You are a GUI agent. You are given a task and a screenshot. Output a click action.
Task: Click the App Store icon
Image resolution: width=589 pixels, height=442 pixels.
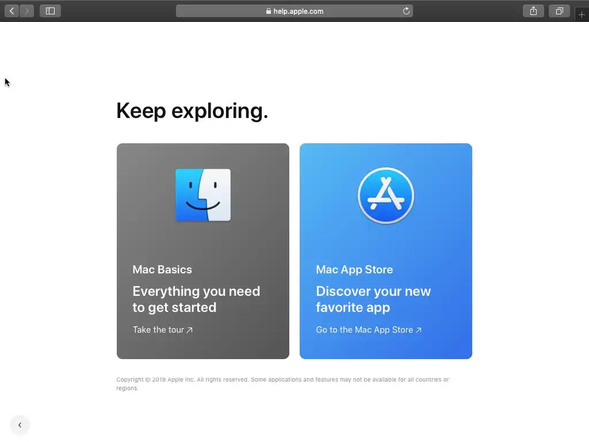pos(386,196)
